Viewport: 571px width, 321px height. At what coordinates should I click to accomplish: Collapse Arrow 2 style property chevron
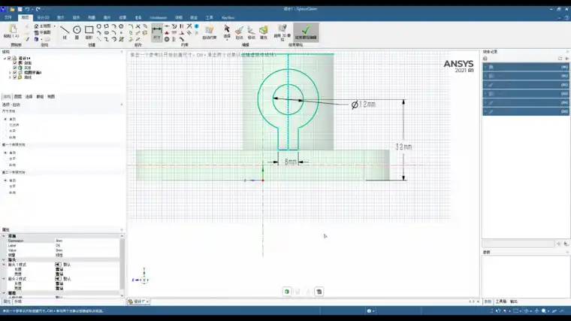click(x=4, y=279)
